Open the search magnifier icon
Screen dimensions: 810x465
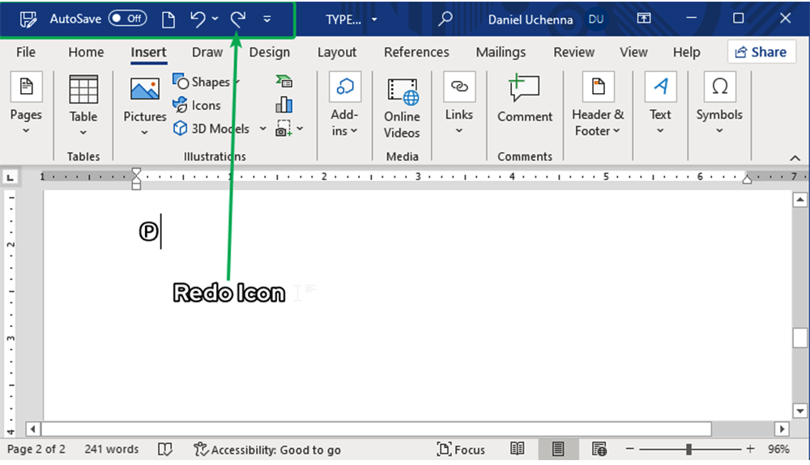[445, 19]
